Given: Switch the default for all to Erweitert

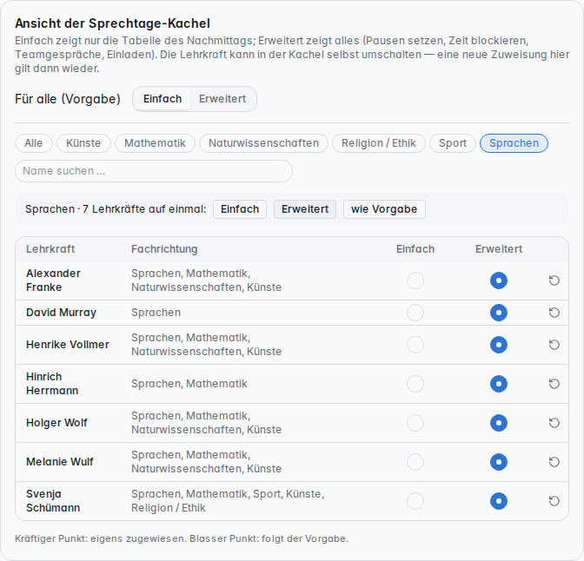Looking at the screenshot, I should 222,99.
